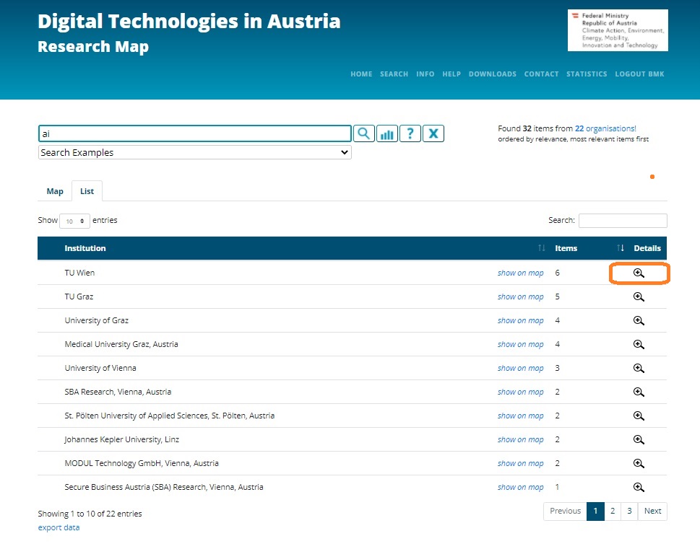Sort table by Institution column arrows
Viewport: 700px width, 549px height.
pyautogui.click(x=542, y=248)
